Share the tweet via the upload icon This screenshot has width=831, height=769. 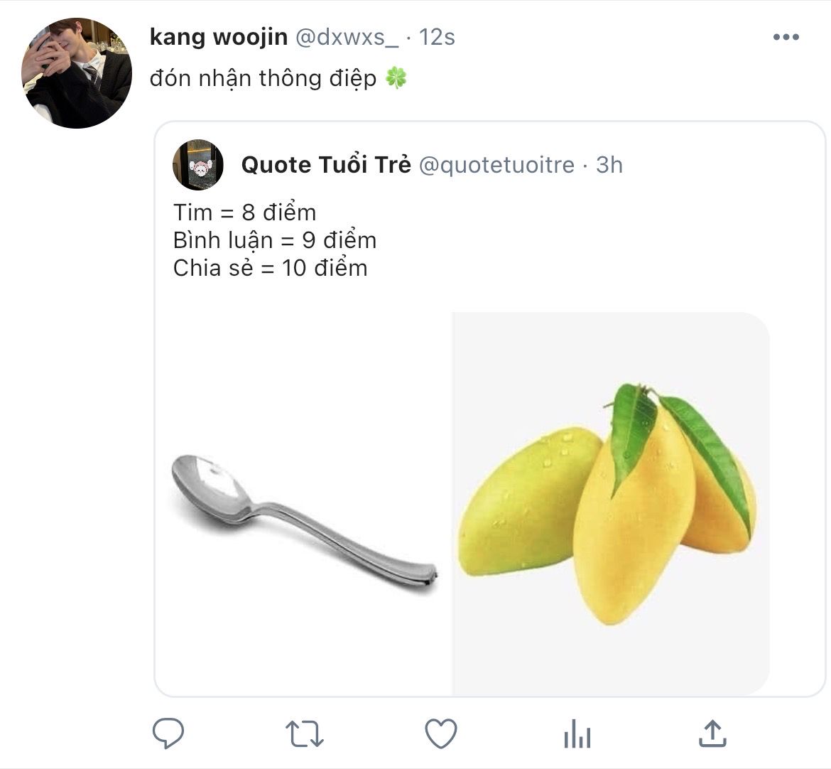point(712,733)
